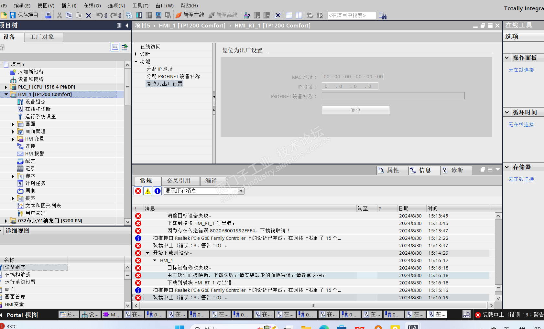This screenshot has height=329, width=544.
Task: Open the 编辑(E) menu
Action: click(22, 5)
